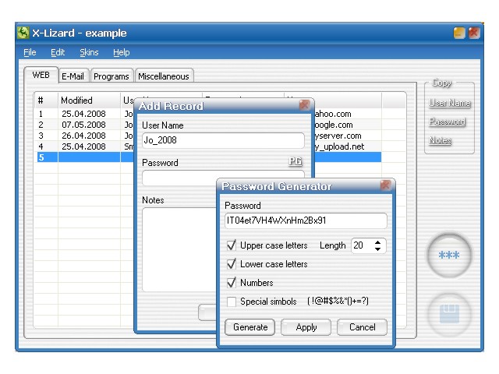This screenshot has height=374, width=499.
Task: Open the Help menu
Action: [x=122, y=52]
